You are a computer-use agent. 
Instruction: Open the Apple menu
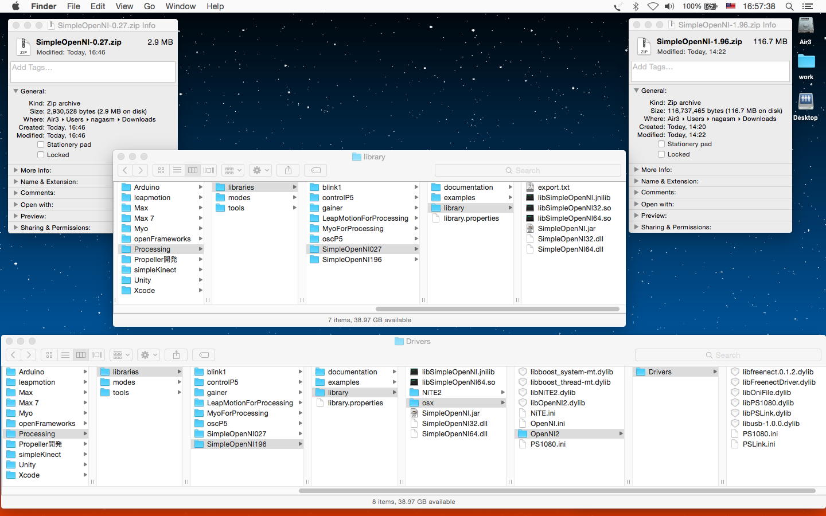15,6
